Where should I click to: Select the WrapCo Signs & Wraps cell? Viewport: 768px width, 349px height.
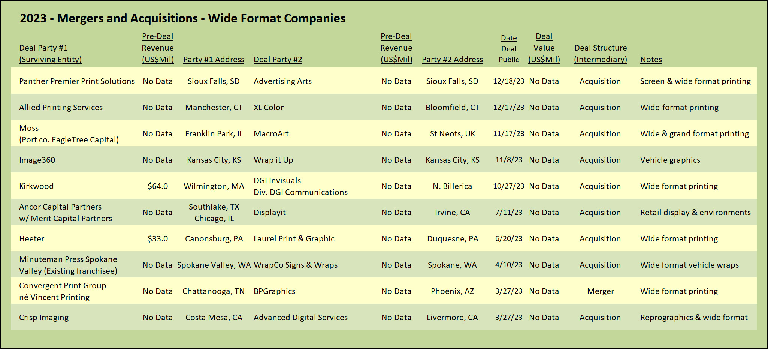[x=296, y=265]
